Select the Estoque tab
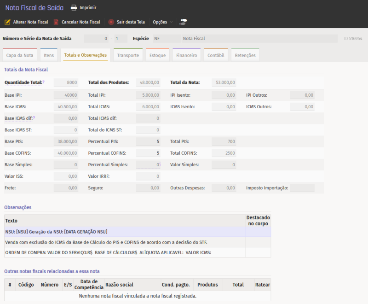 157,55
